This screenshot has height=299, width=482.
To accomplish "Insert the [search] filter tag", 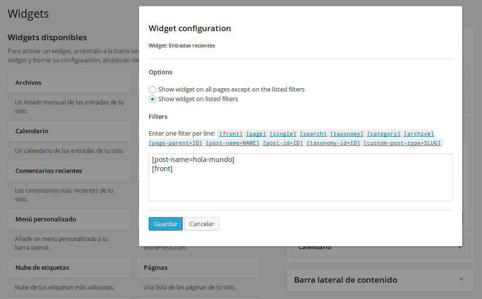I will (x=313, y=134).
